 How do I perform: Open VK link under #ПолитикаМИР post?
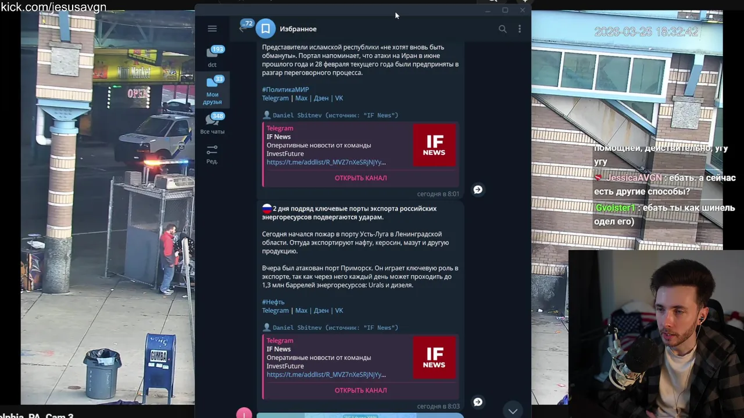(339, 98)
